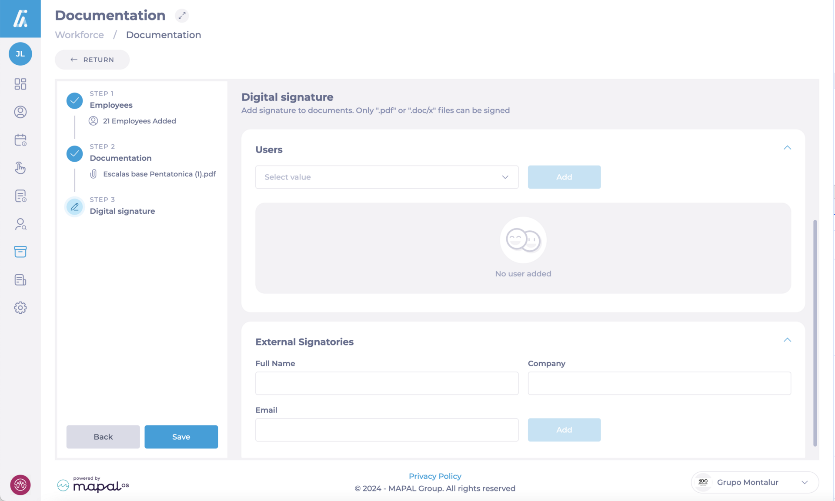
Task: Click the vertical scrollbar of signature panel
Action: (x=815, y=333)
